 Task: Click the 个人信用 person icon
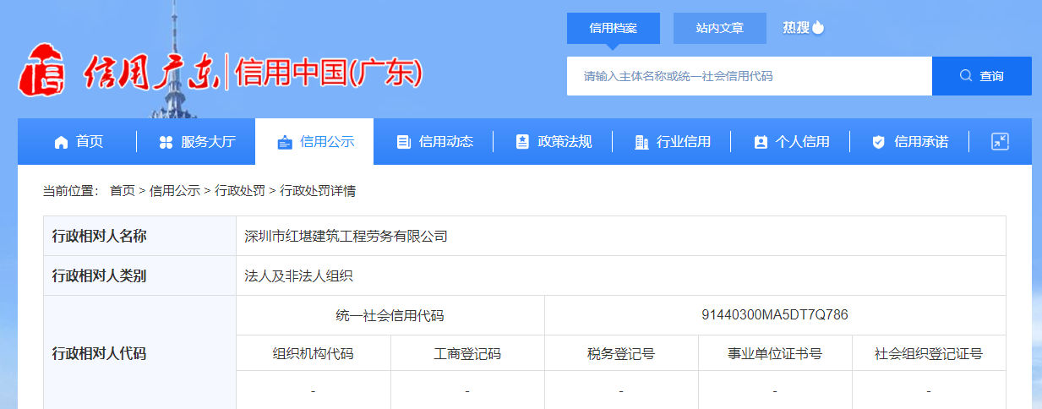click(x=761, y=142)
